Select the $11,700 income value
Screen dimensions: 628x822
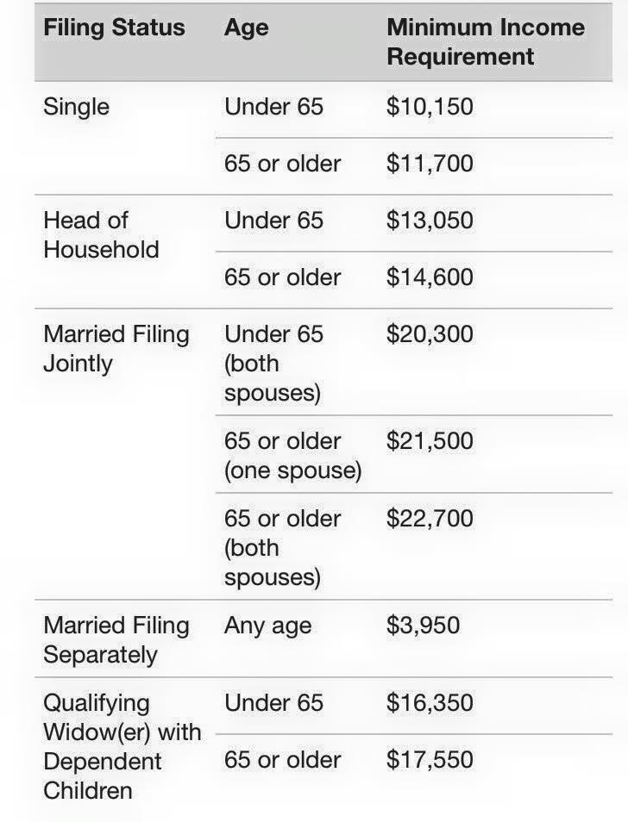(x=430, y=163)
